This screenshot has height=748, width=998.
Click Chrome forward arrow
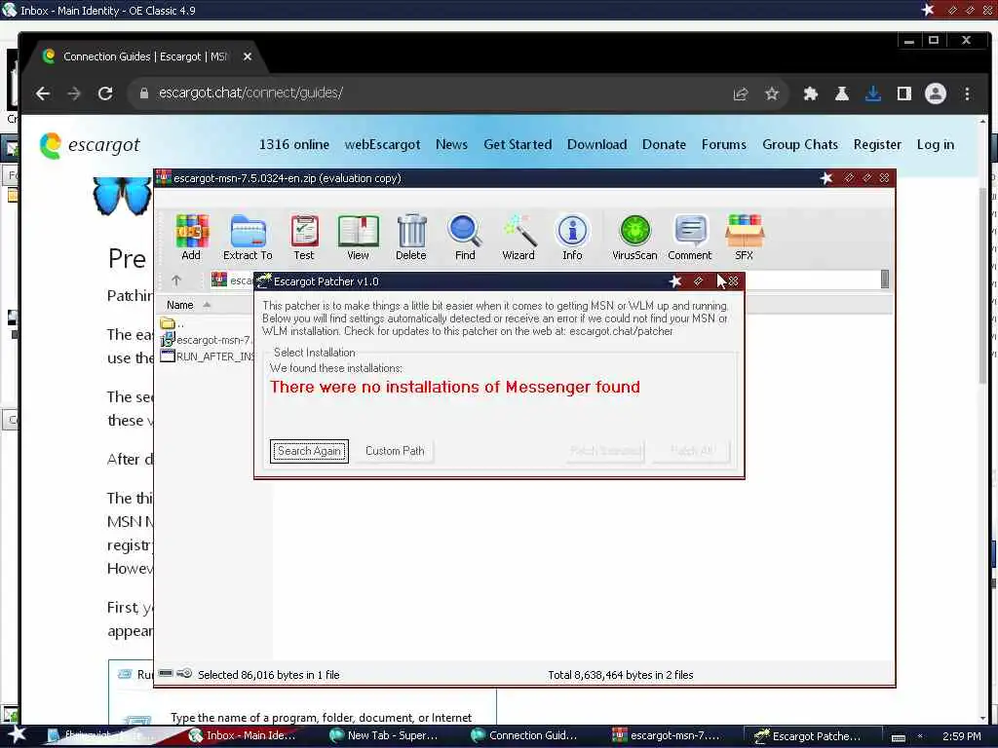tap(74, 93)
